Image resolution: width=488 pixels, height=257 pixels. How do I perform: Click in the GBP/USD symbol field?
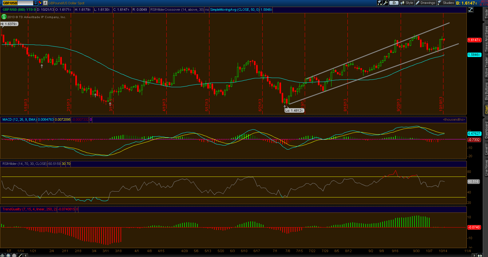click(x=18, y=3)
